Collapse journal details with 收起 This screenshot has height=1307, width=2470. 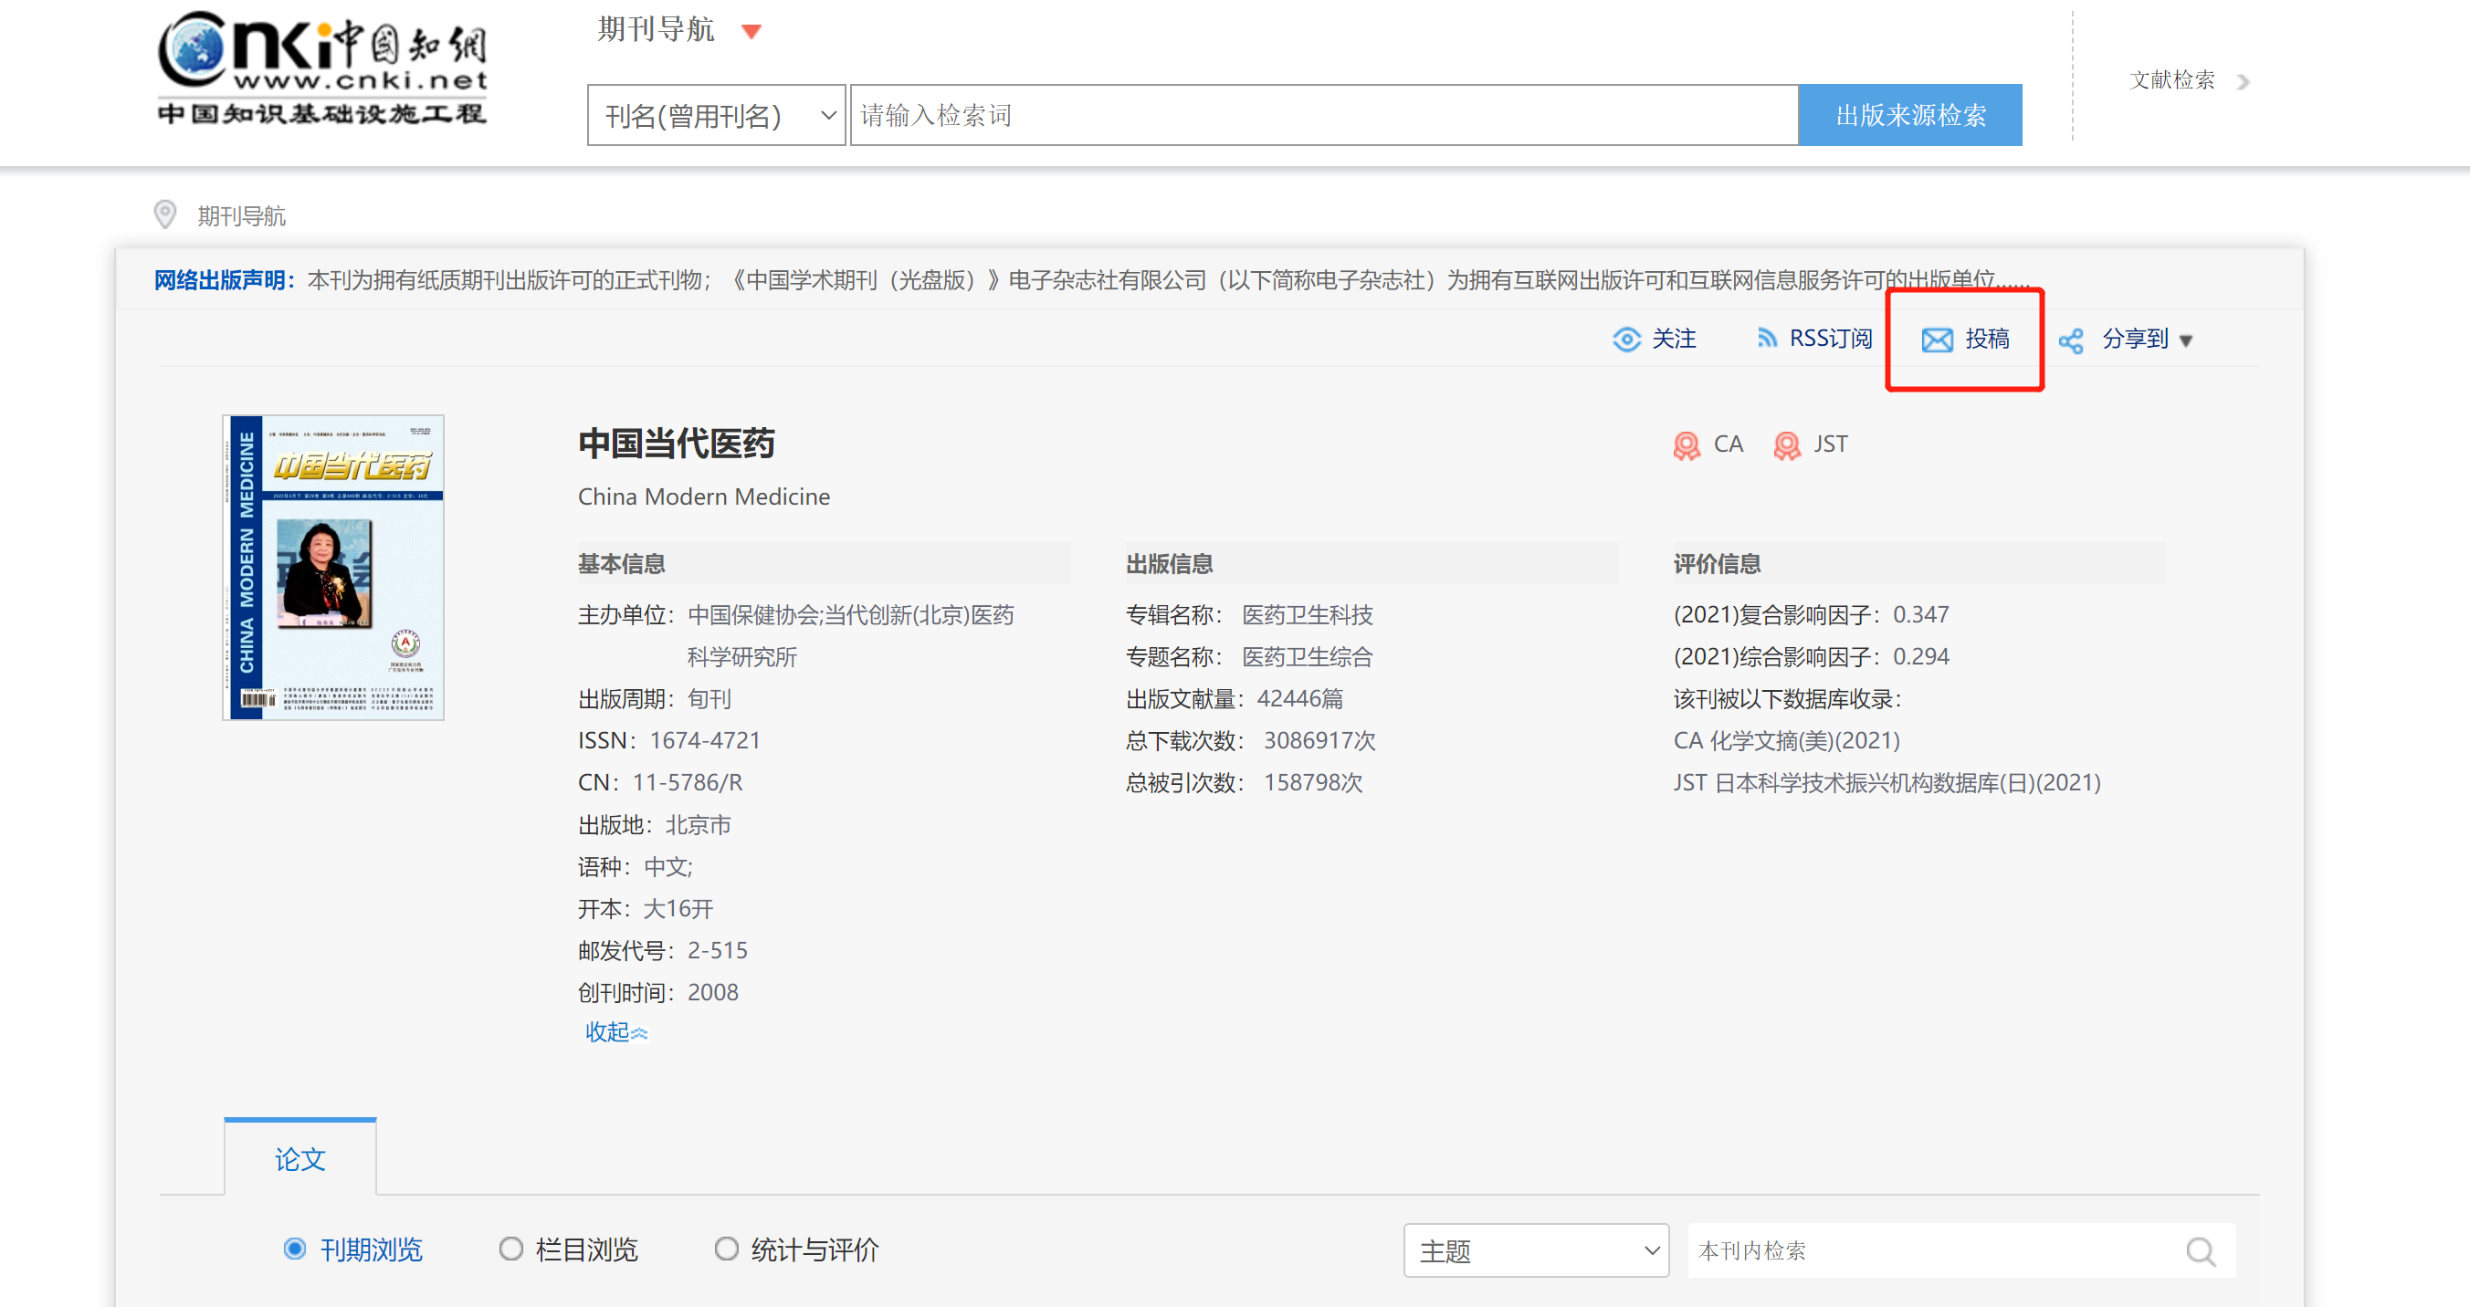616,1032
